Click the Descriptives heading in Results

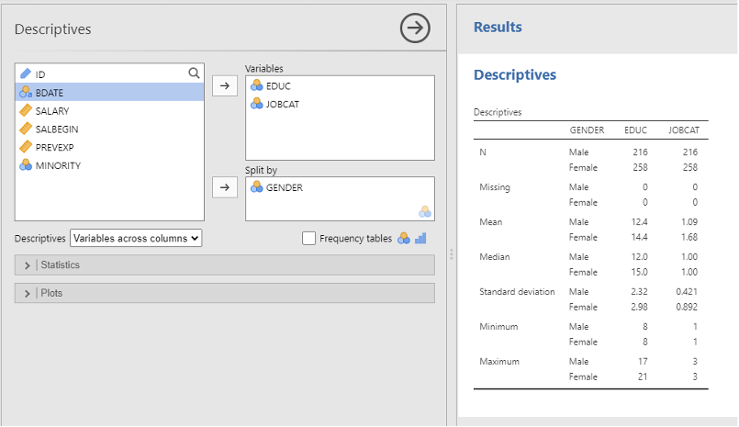515,75
